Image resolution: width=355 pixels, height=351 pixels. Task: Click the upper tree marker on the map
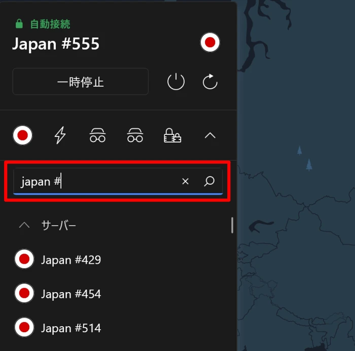(300, 150)
